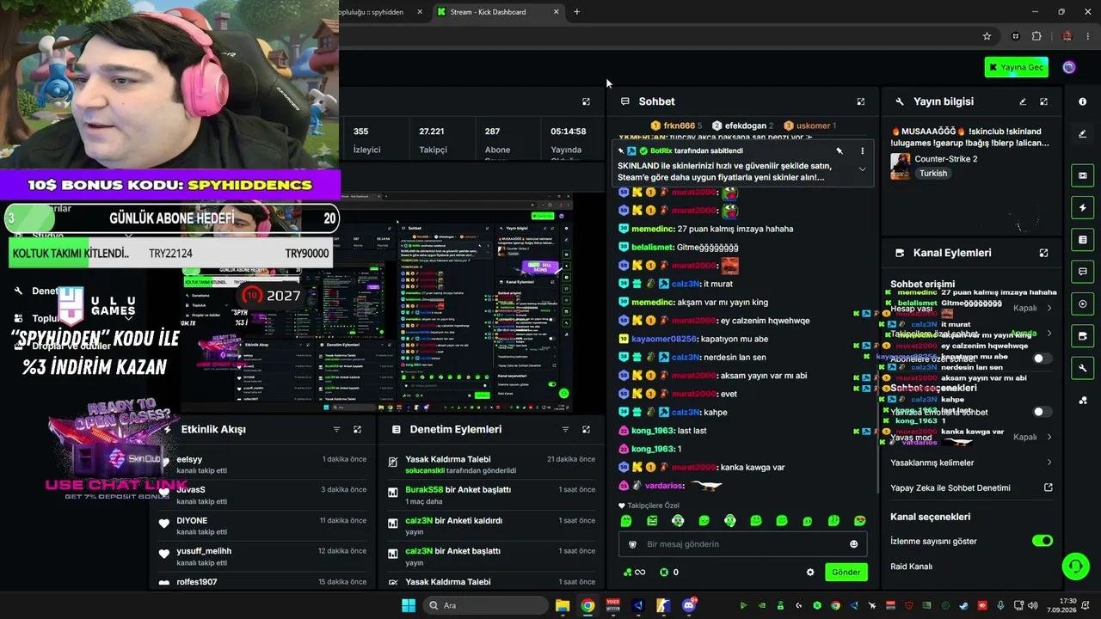Open the Raid Kanalı option
Image resolution: width=1101 pixels, height=619 pixels.
[911, 567]
